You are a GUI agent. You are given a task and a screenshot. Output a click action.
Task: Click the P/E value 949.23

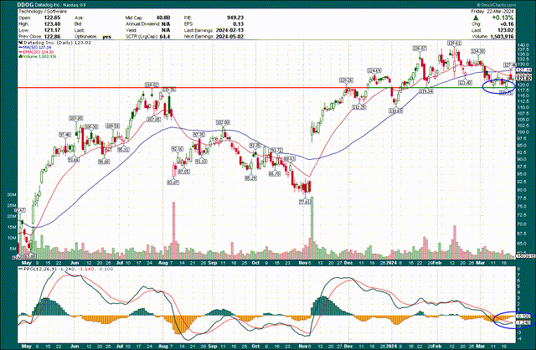click(x=235, y=18)
